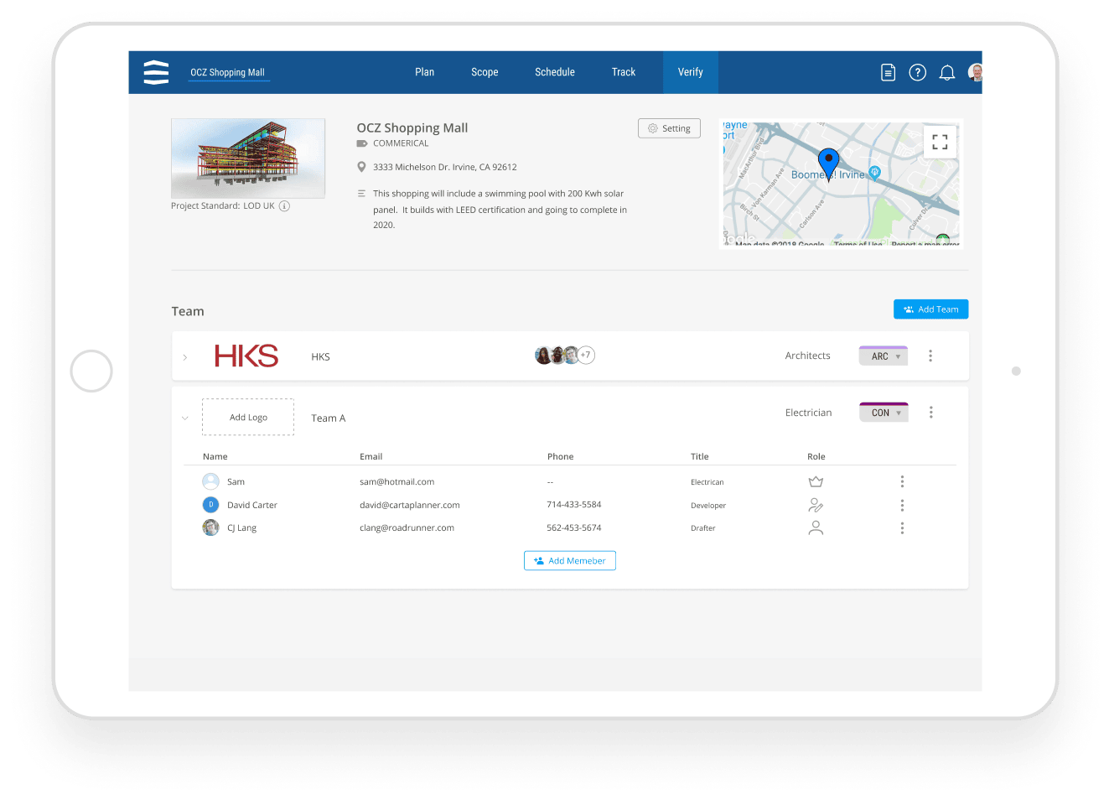Click the Add Logo placeholder for Team A

247,417
